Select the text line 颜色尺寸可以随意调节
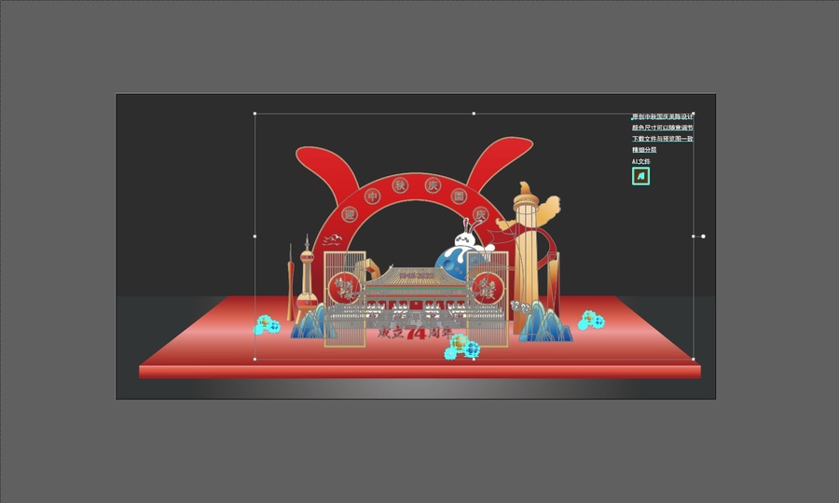Viewport: 839px width, 503px height. click(663, 128)
